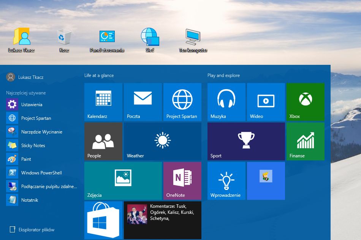Viewport: 361px width, 240px height.
Task: Open the Komentarze news tile
Action: click(163, 220)
